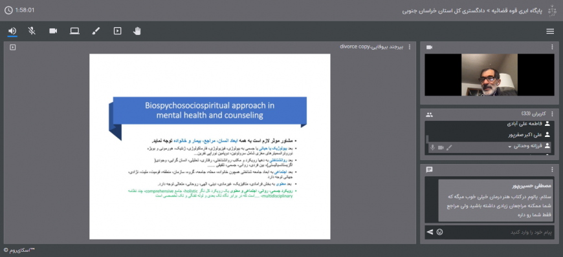The height and width of the screenshot is (257, 563).
Task: Unmute the microphone in the toolbar
Action: tap(32, 31)
